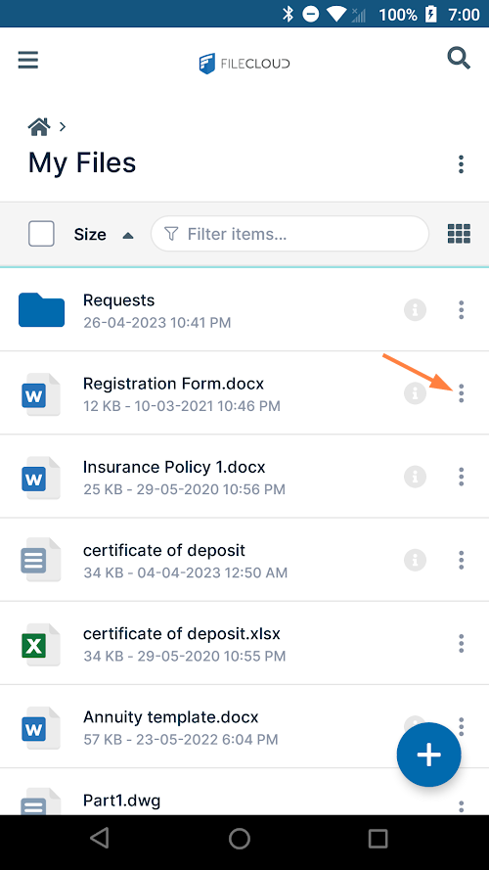Open options for Registration Form.docx
Image resolution: width=489 pixels, height=870 pixels.
pos(461,392)
